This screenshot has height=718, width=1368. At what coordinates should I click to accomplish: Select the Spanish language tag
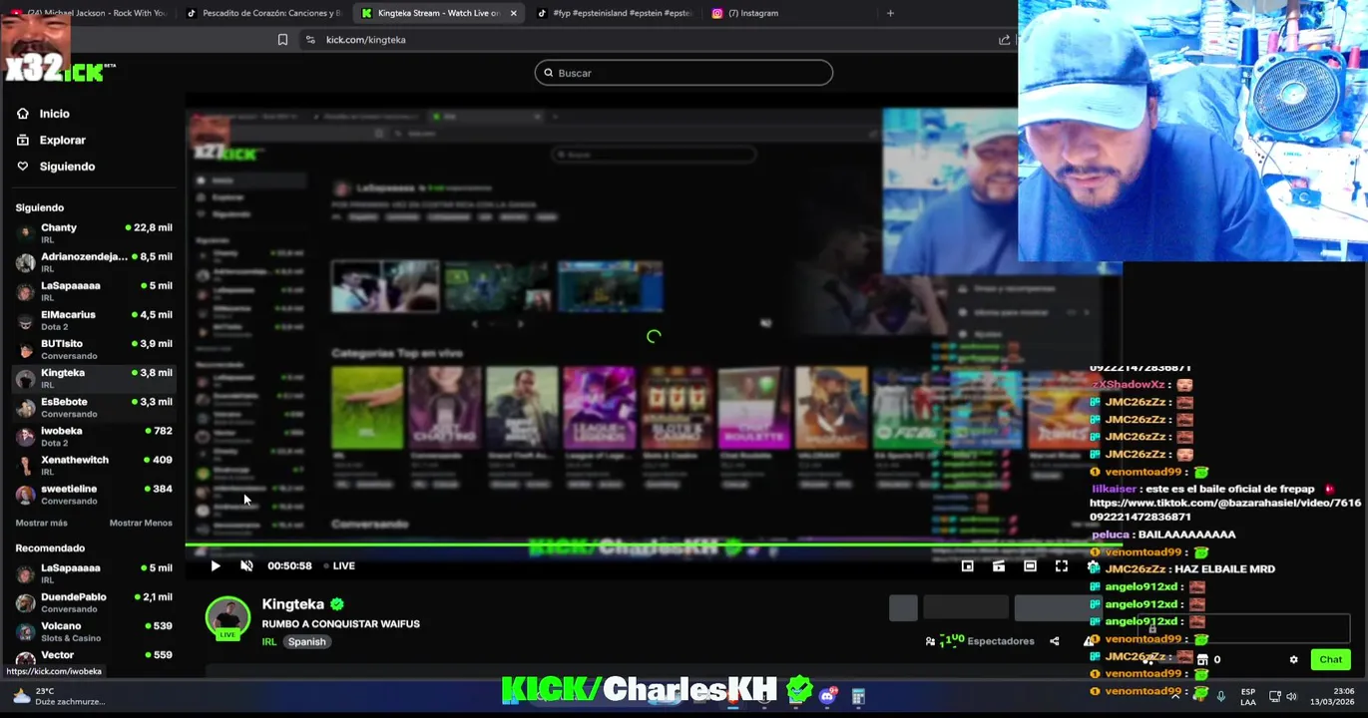coord(306,642)
